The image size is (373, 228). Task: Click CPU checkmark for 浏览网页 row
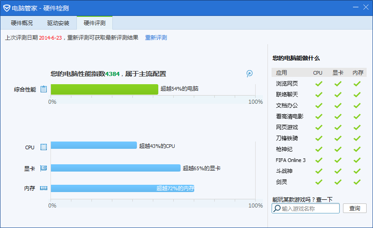click(x=319, y=84)
